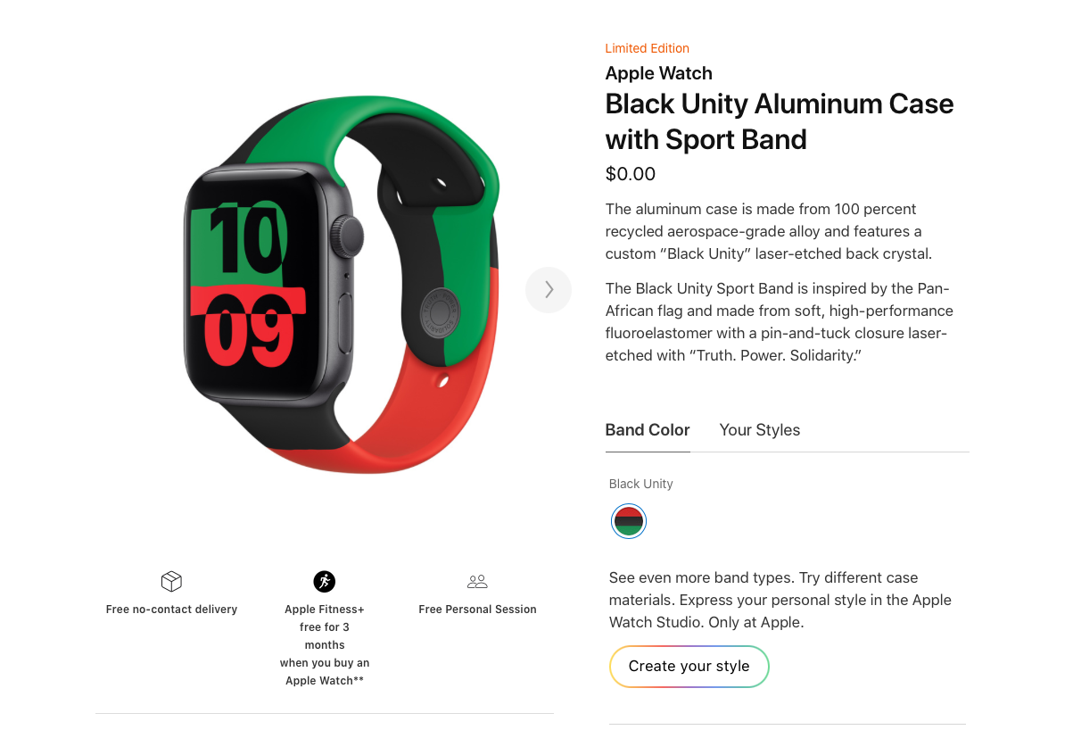Screen dimensions: 1073x730
Task: Switch to the Your Styles tab
Action: pyautogui.click(x=760, y=430)
